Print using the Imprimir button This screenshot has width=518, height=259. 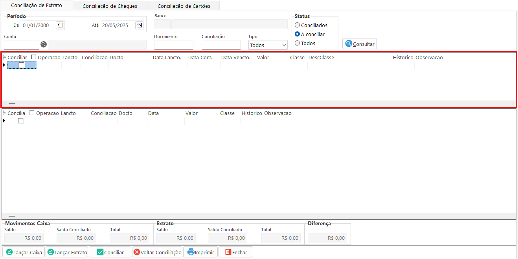pyautogui.click(x=201, y=252)
